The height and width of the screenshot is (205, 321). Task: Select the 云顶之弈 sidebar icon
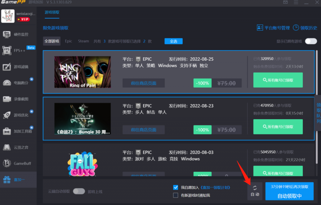click(x=7, y=147)
